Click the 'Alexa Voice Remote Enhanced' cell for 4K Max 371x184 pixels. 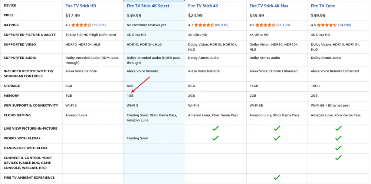point(273,71)
